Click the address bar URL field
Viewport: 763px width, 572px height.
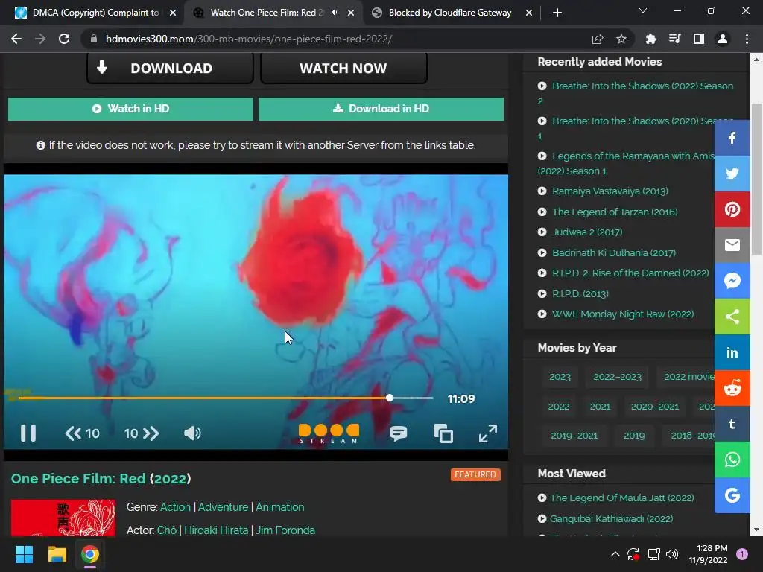[x=336, y=39]
